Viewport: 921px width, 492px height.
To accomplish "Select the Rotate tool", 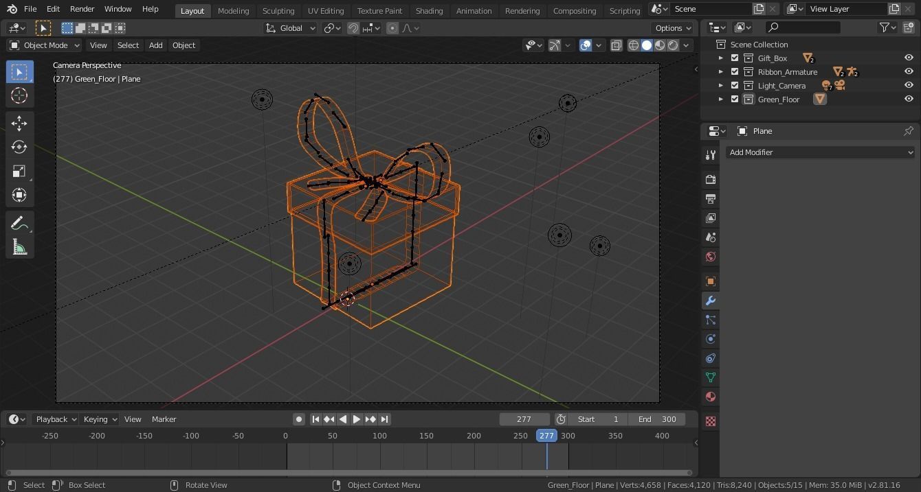I will [19, 147].
